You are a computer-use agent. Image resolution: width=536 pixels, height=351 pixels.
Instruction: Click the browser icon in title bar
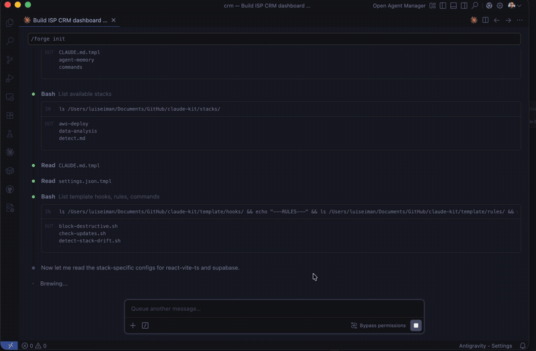point(489,6)
